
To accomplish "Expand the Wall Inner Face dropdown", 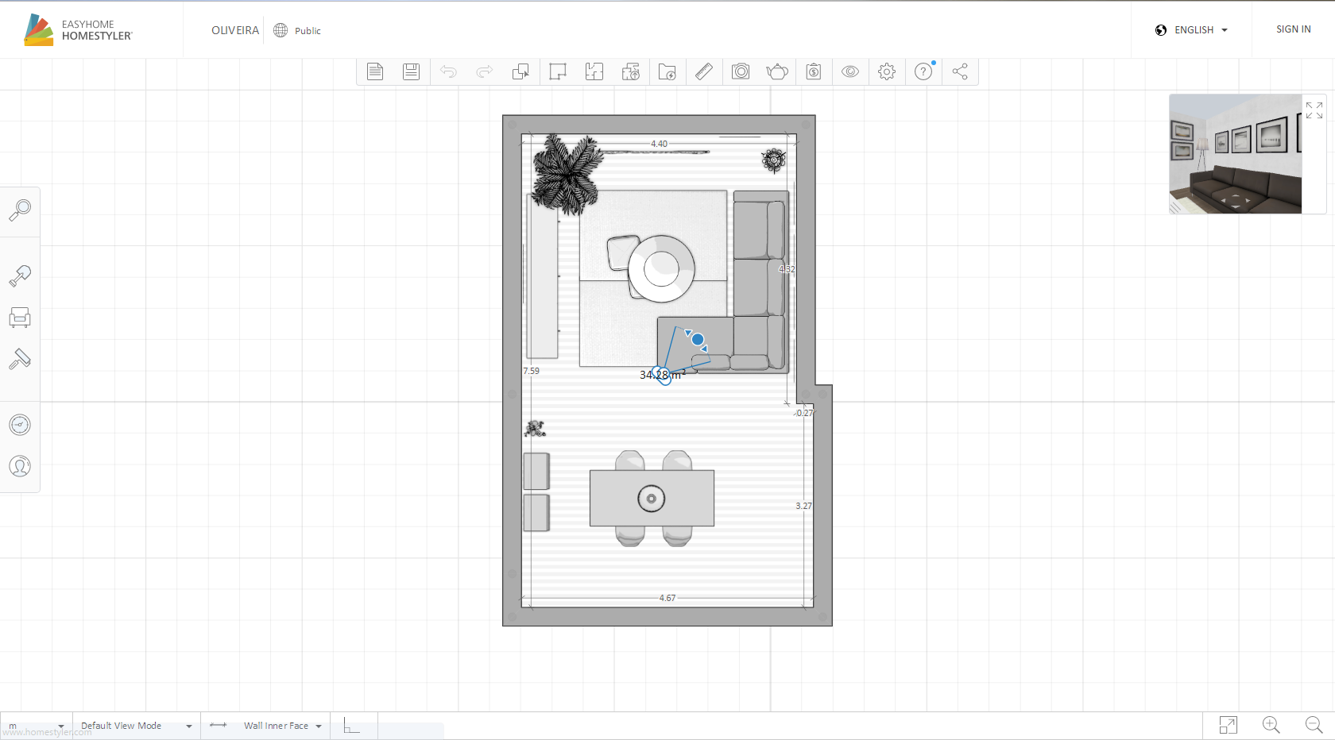I will [282, 726].
